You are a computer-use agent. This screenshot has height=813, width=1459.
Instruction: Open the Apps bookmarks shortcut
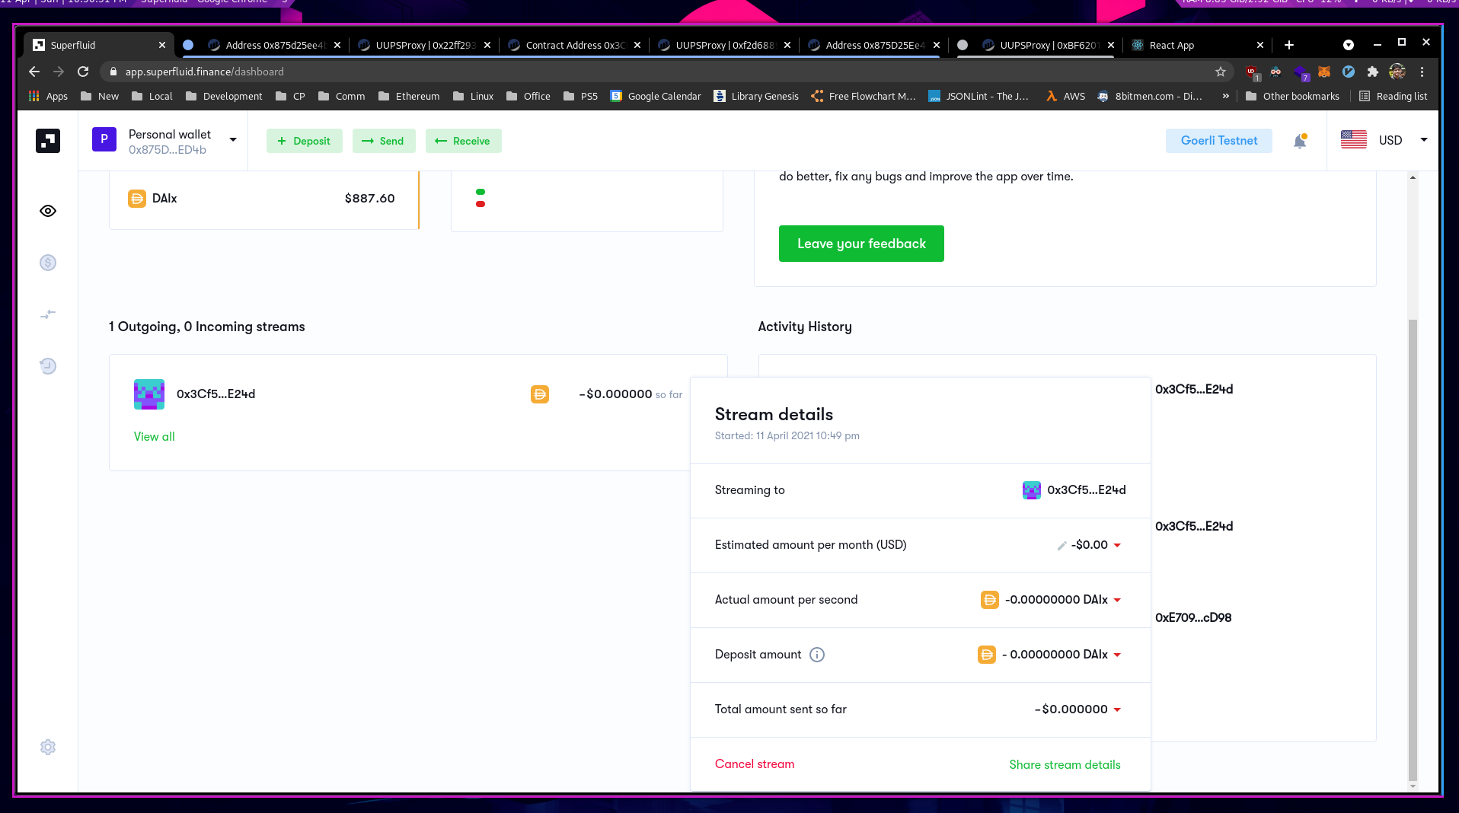click(x=48, y=96)
